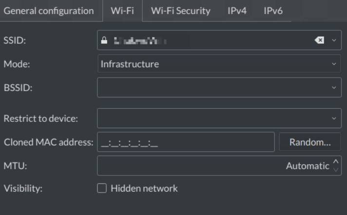
Task: Open the Mode dropdown showing Infrastructure
Action: [x=219, y=64]
